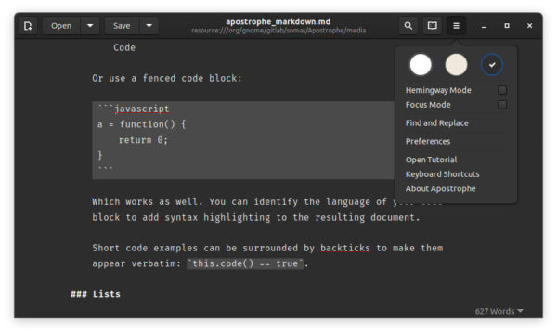Click the Open button
Viewport: 557px width, 334px height.
[x=61, y=26]
